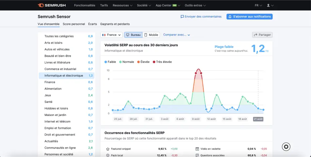
Task: Toggle Faible legend series
Action: click(x=110, y=62)
